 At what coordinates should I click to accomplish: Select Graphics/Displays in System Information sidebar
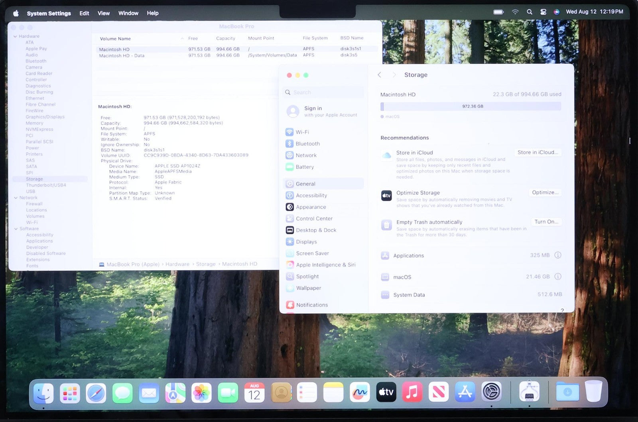45,117
